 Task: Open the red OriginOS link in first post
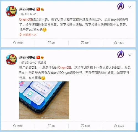click(25, 19)
